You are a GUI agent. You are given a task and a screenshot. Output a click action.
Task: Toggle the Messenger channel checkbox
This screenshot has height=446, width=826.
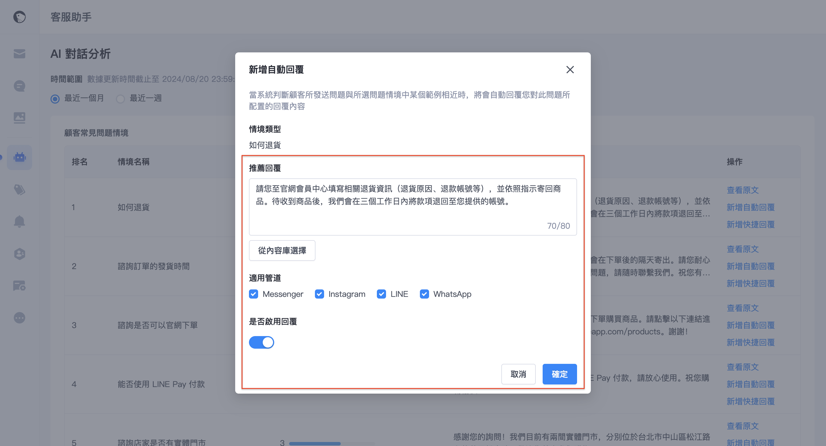point(253,294)
